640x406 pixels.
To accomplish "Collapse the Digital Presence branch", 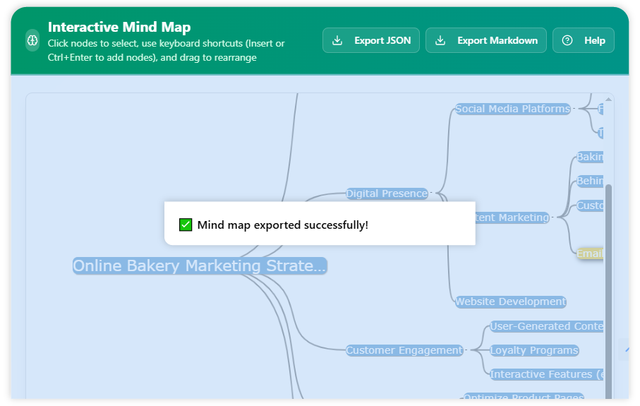I will 433,193.
